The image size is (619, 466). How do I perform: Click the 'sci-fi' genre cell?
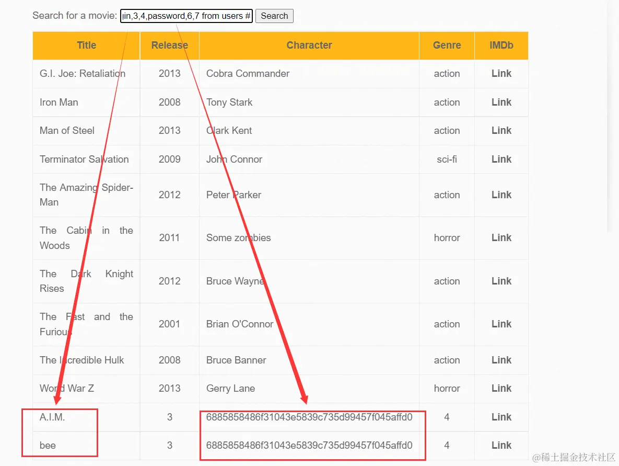point(447,160)
